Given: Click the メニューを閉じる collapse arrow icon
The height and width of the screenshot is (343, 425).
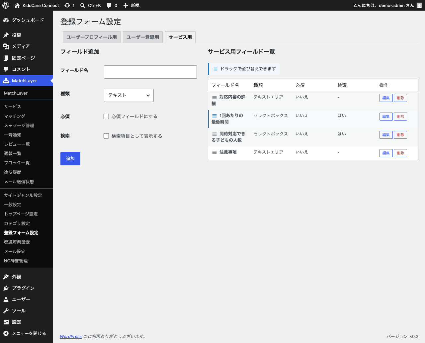Looking at the screenshot, I should click(x=6, y=333).
